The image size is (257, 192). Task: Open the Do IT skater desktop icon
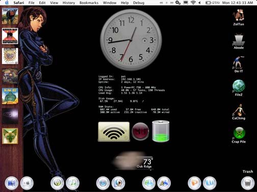tap(239, 62)
